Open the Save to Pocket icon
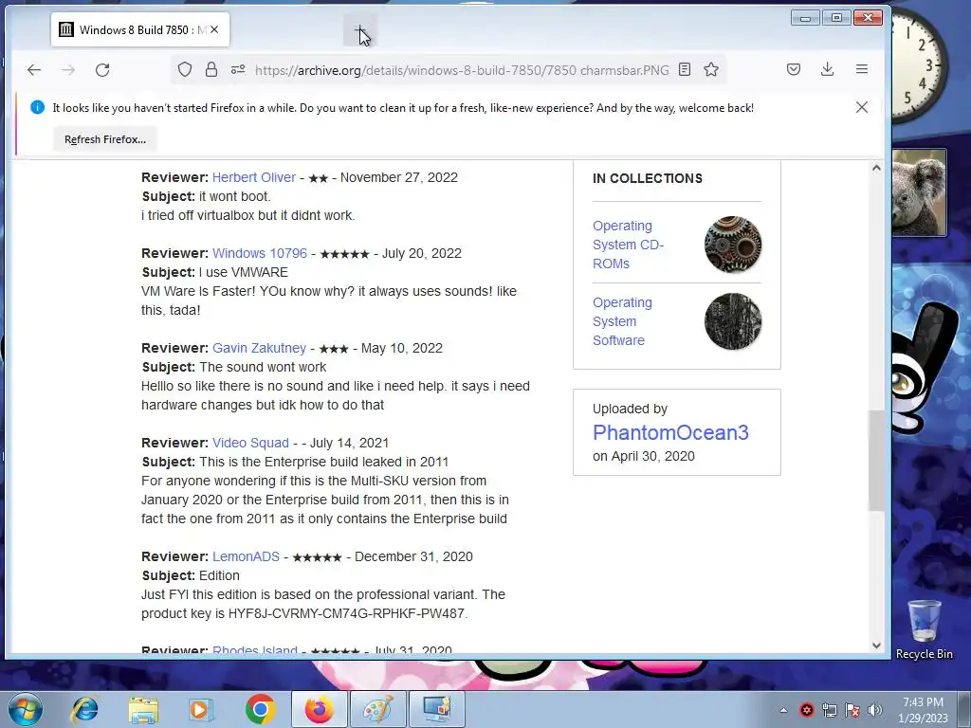The image size is (971, 728). point(794,69)
